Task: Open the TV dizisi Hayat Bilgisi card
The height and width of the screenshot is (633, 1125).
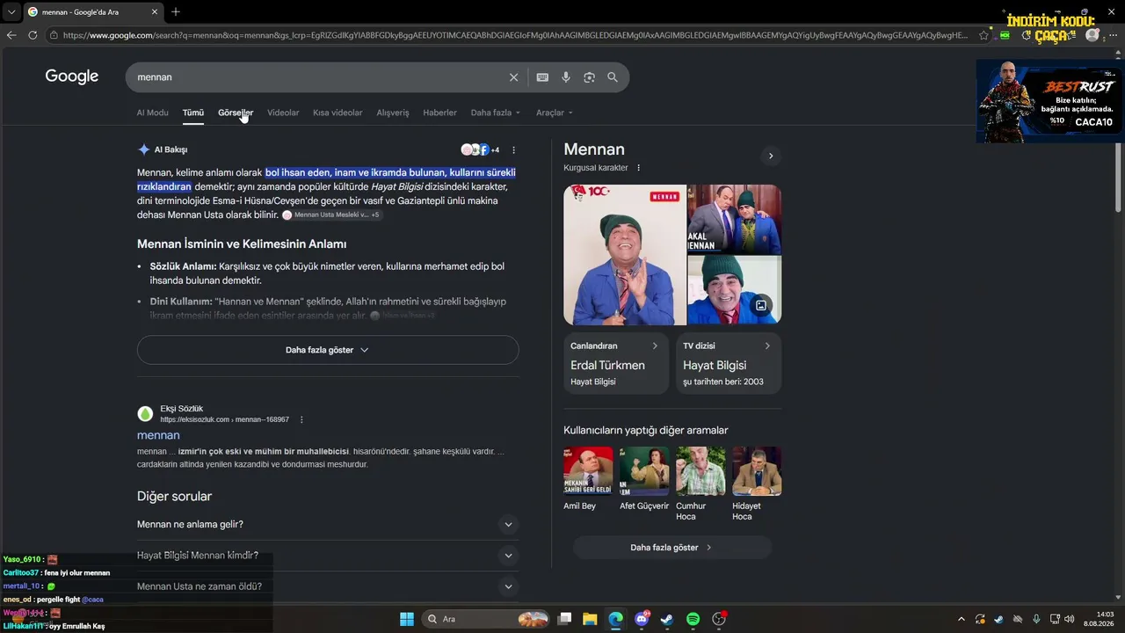Action: point(729,363)
